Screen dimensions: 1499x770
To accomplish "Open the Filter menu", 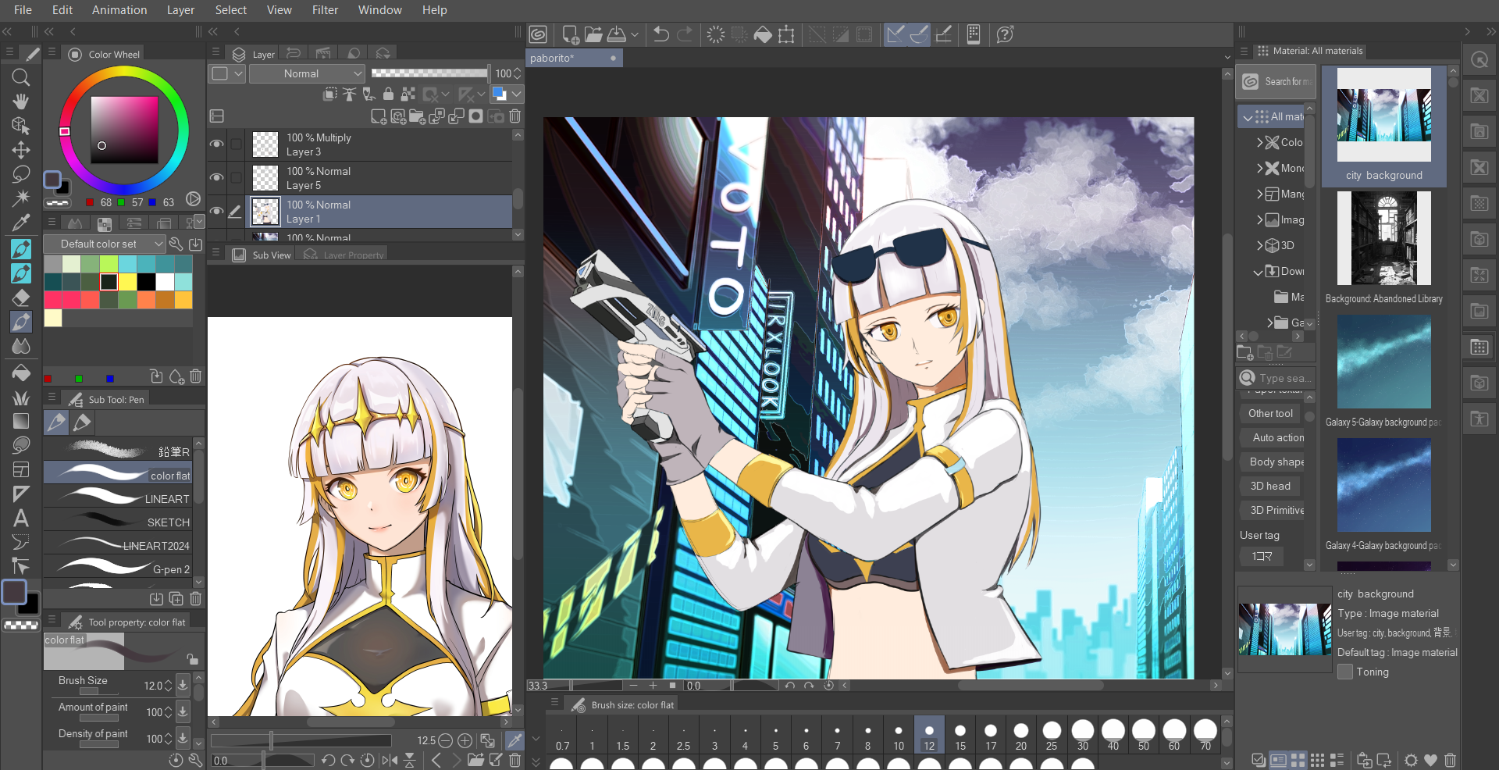I will [325, 10].
